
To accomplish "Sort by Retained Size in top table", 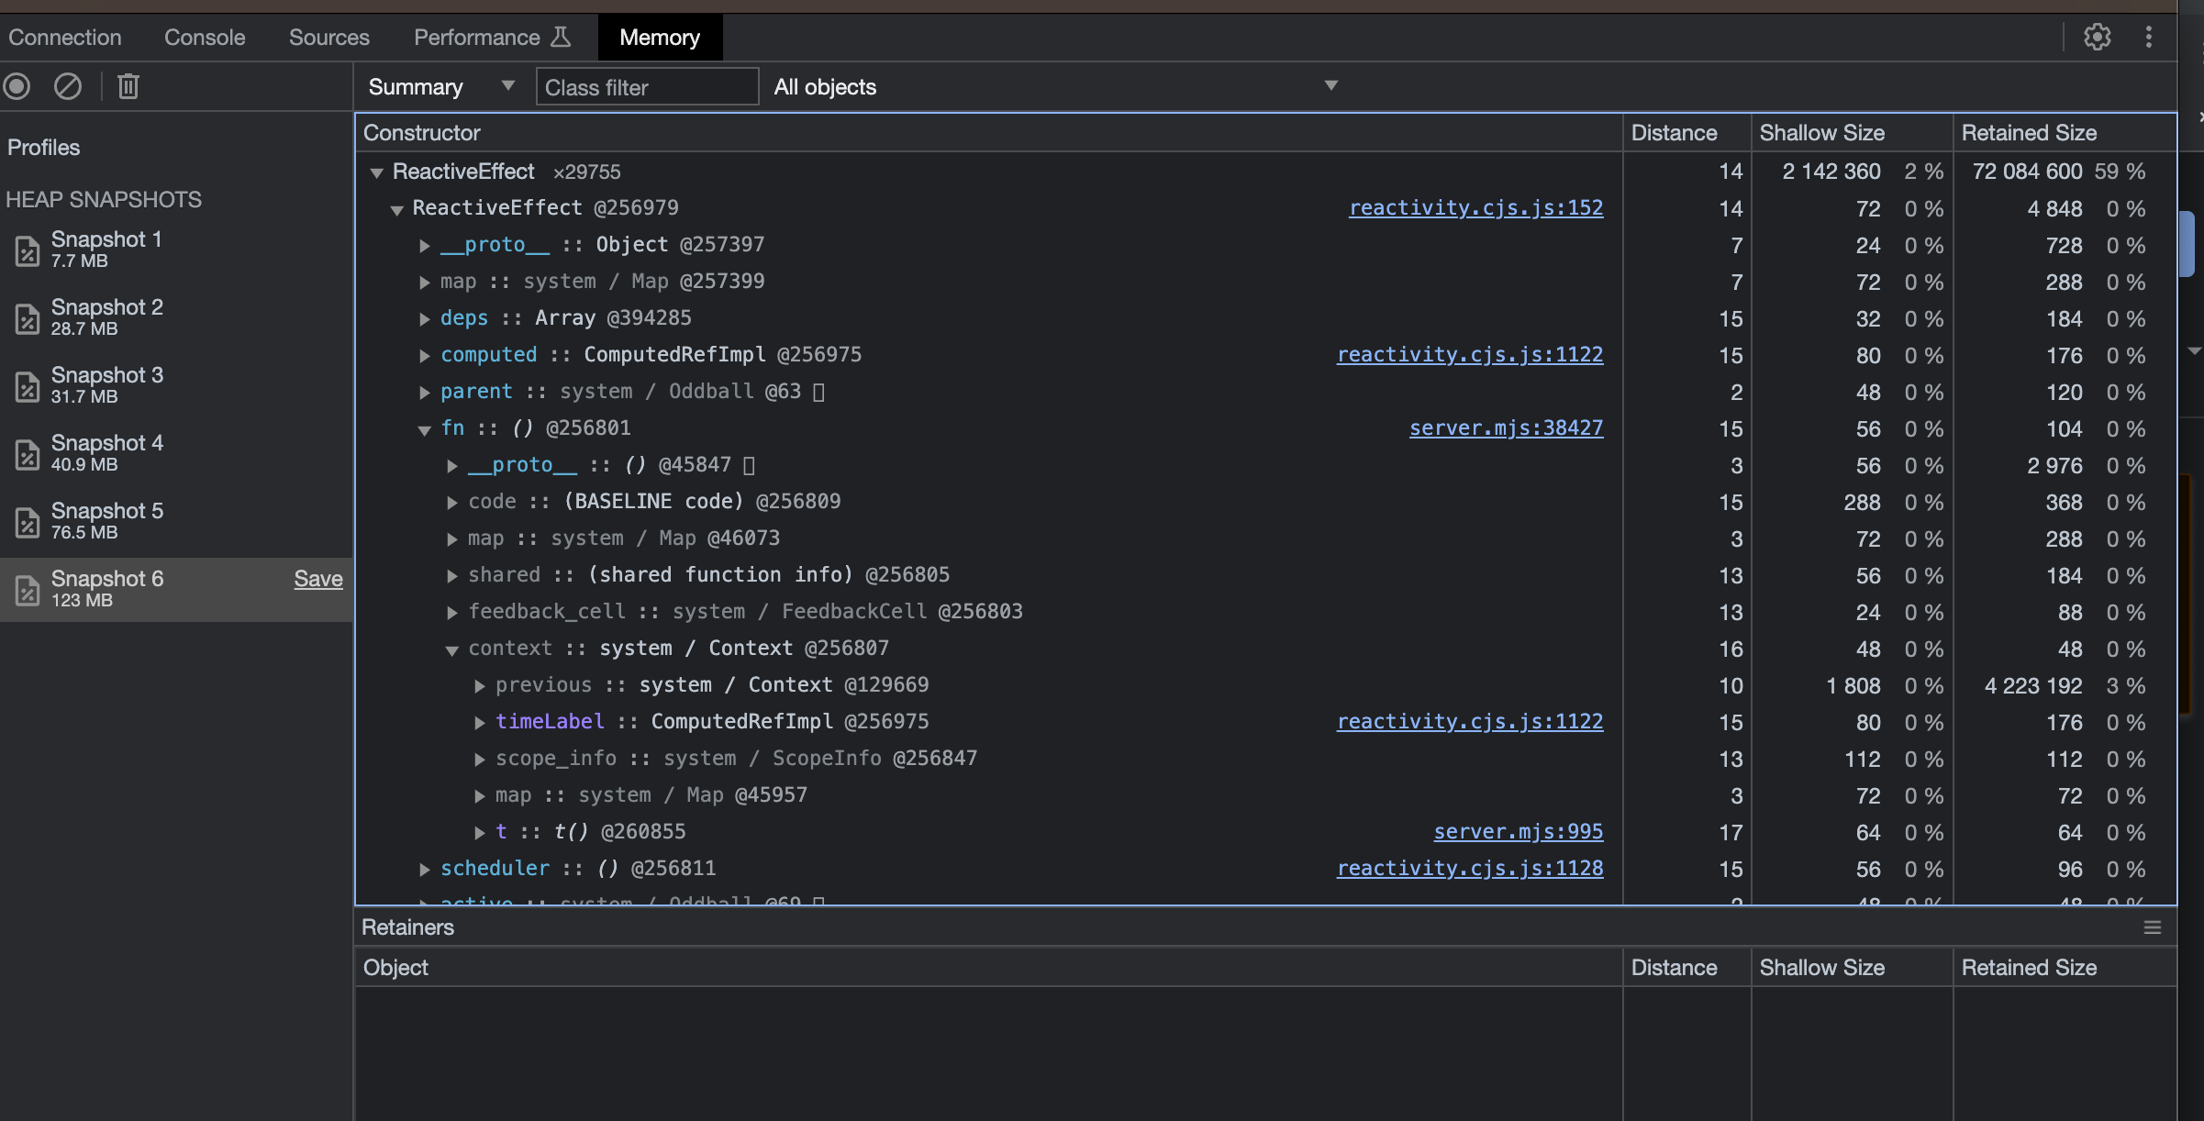I will (2065, 133).
